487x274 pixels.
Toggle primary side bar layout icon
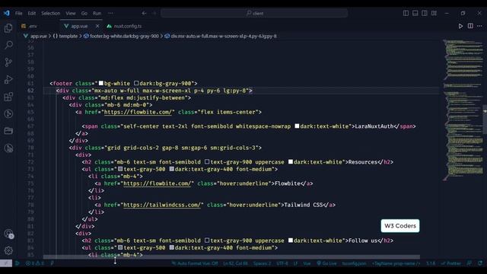click(x=406, y=13)
